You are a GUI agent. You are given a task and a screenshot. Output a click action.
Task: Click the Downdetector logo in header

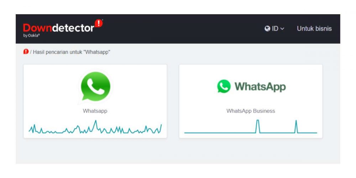[63, 28]
